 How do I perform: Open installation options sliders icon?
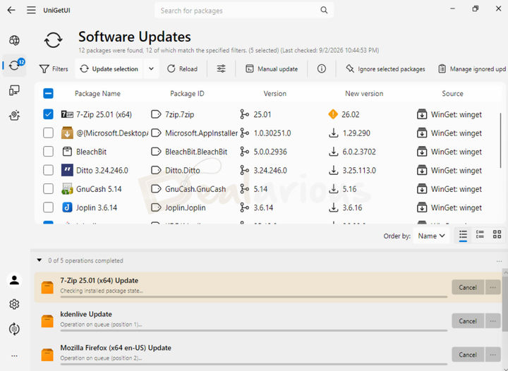[222, 68]
